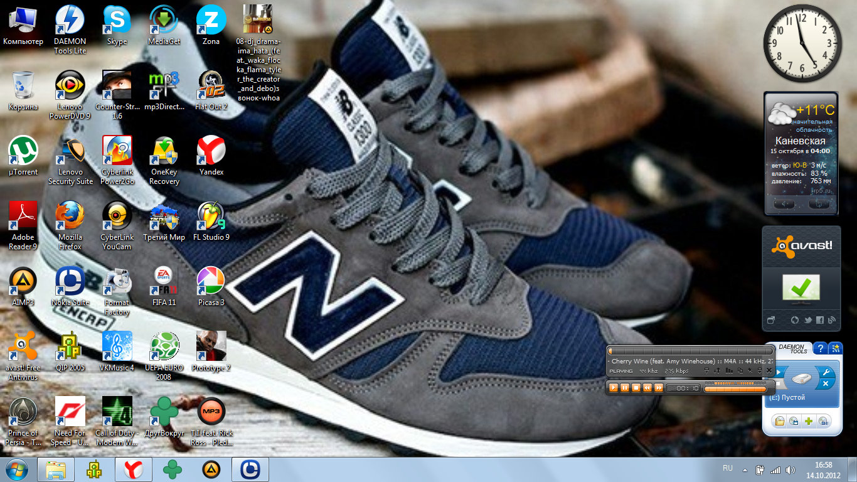Open Windows Explorer from the taskbar
This screenshot has height=482, width=857.
[x=55, y=469]
